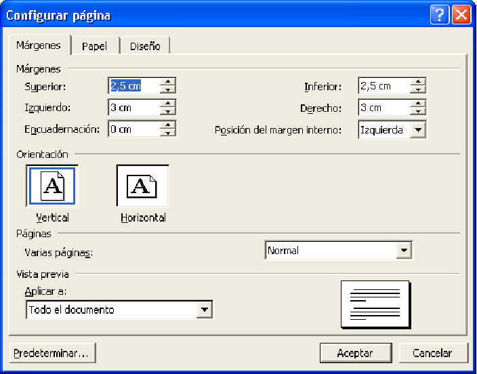Click the Derecho label
Viewport: 477px width, 374px height.
click(x=321, y=108)
